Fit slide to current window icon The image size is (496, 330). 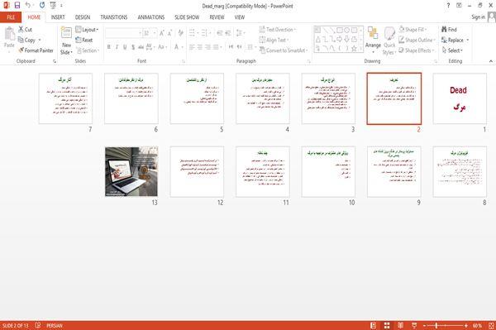click(x=491, y=325)
